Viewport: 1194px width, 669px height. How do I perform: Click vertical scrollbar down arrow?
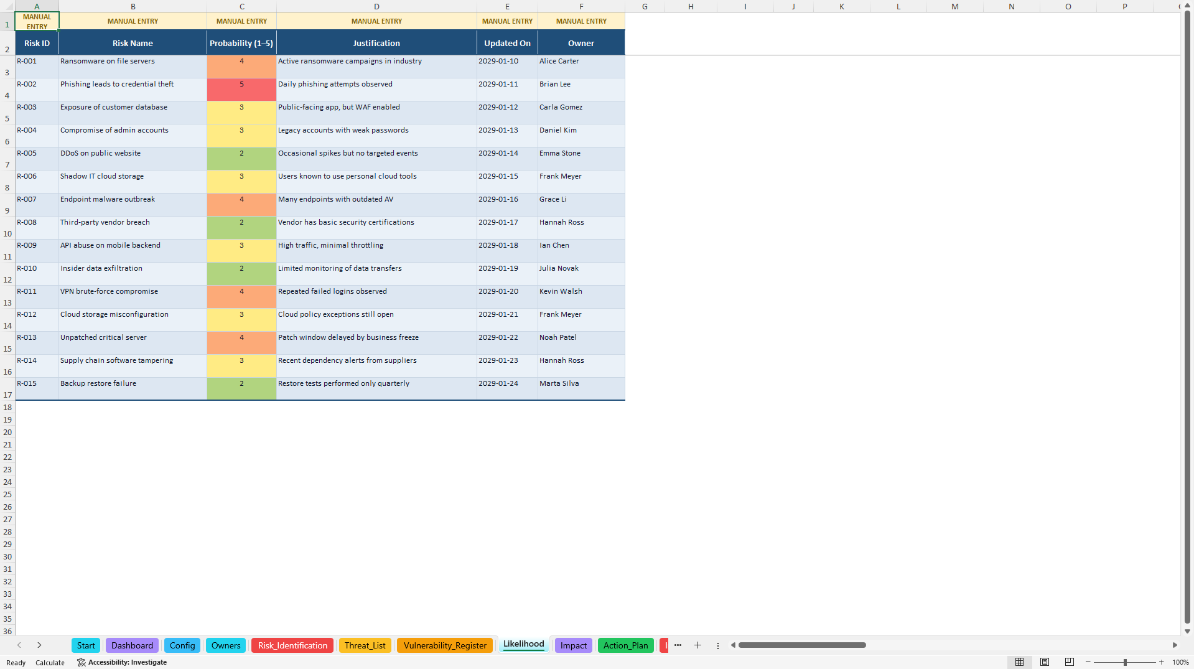point(1187,631)
